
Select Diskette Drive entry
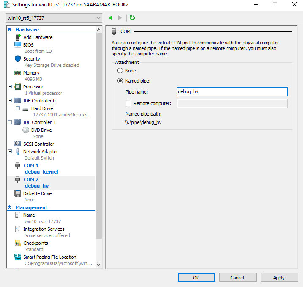[38, 193]
